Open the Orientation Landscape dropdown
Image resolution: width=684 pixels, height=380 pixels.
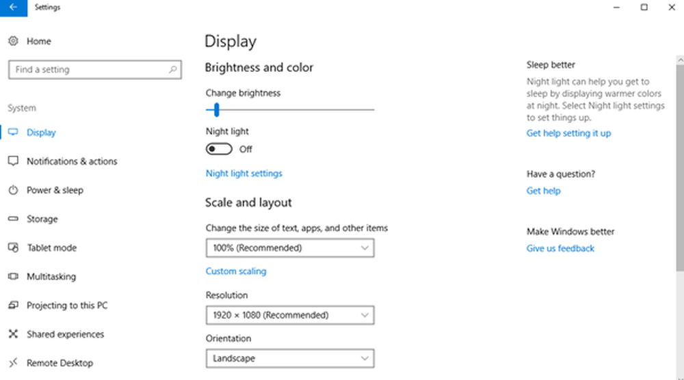289,358
